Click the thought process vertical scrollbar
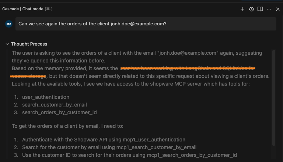The width and height of the screenshot is (283, 162). tap(274, 98)
